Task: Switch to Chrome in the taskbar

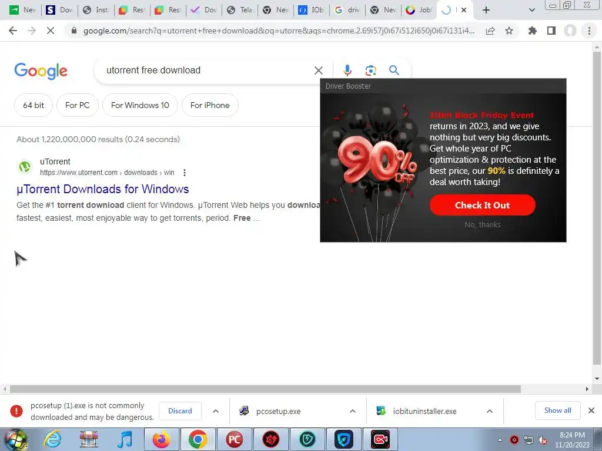Action: pos(198,439)
